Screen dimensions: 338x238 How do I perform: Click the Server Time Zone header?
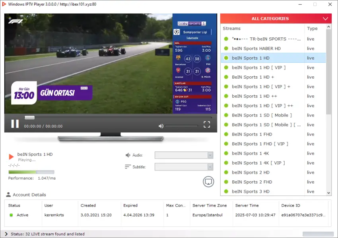click(210, 205)
